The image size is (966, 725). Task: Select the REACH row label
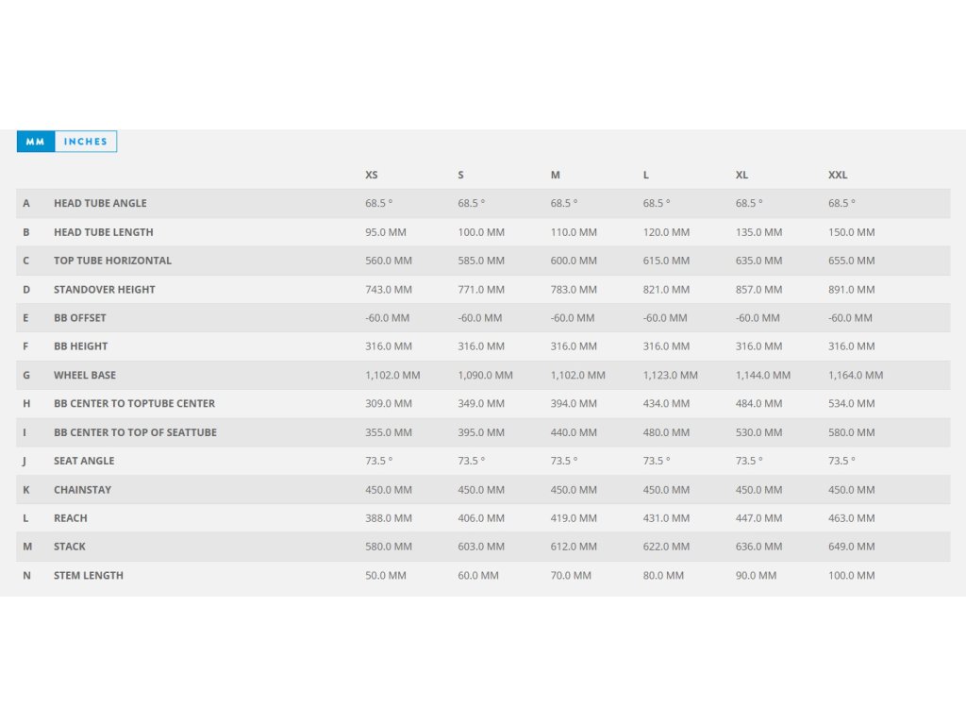(x=71, y=518)
